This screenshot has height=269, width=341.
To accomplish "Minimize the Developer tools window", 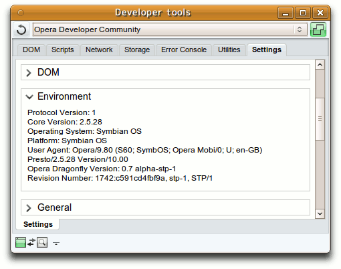I will point(286,13).
